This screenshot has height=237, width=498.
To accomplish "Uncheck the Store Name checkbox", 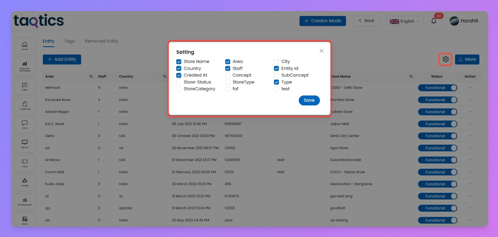I will (179, 62).
